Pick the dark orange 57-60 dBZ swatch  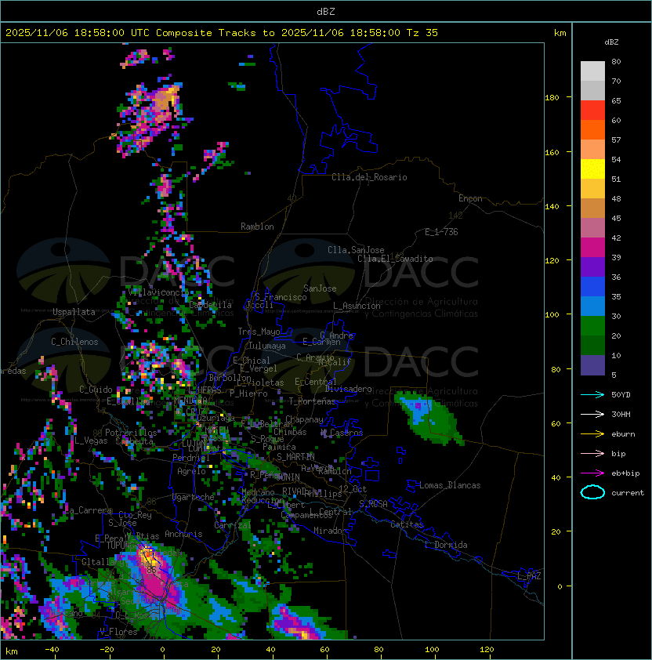click(x=592, y=129)
